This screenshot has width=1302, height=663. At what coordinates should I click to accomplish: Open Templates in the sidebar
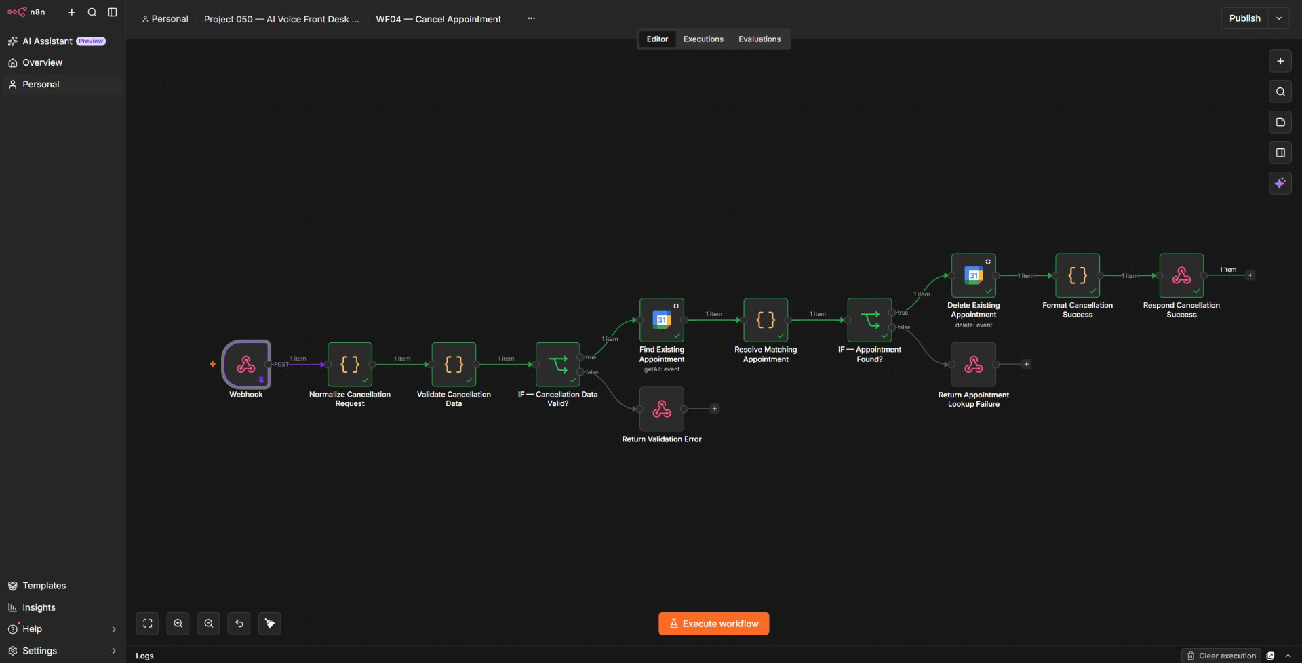coord(62,586)
